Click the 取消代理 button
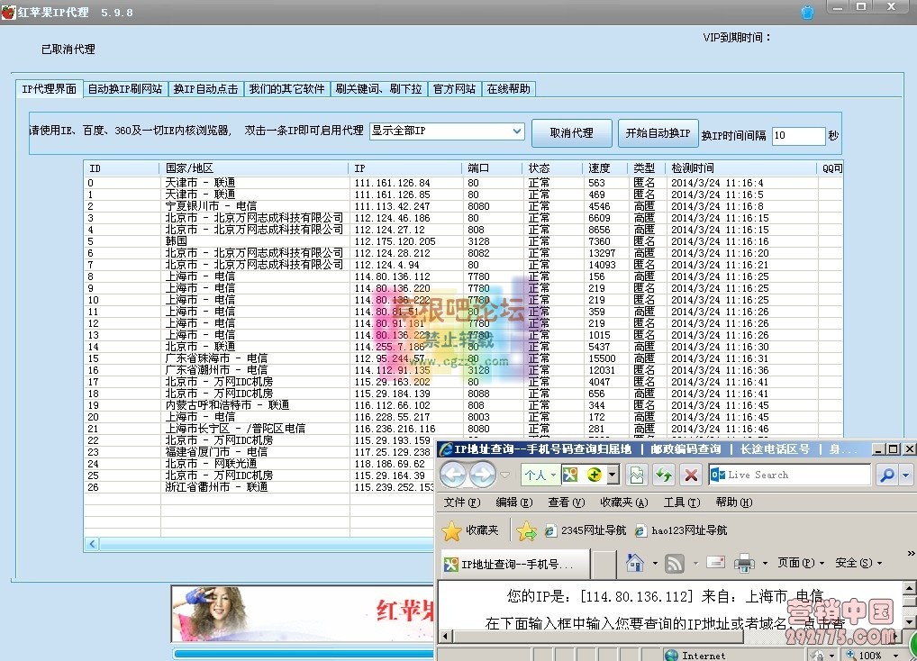Screen dimensions: 917x661 coord(571,131)
